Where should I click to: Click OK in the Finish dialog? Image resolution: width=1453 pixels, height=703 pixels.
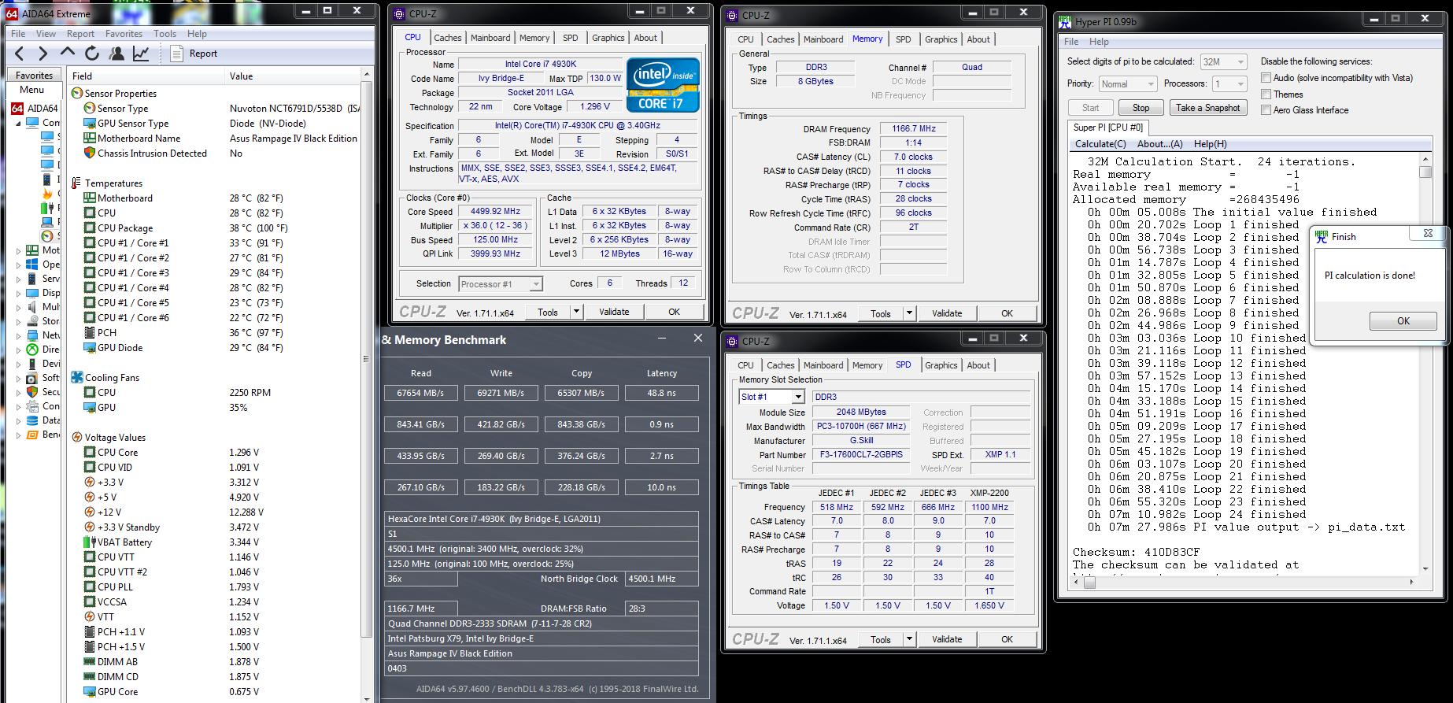click(x=1403, y=321)
